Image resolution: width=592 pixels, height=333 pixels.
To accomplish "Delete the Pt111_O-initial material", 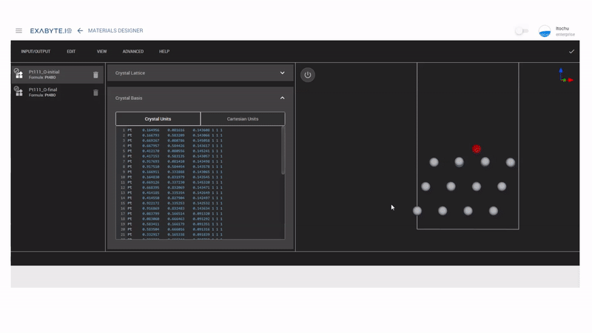I will click(x=95, y=75).
